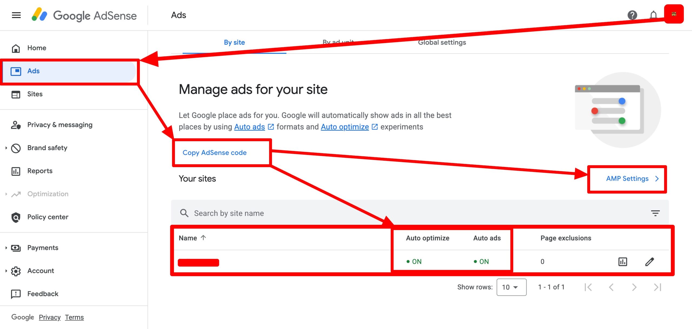
Task: Open the Show rows dropdown
Action: [x=511, y=287]
